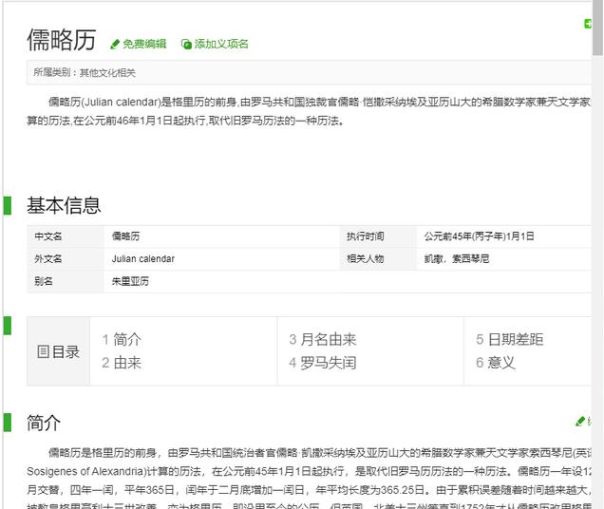The image size is (604, 509).
Task: Click the 目录 list icon
Action: point(43,351)
